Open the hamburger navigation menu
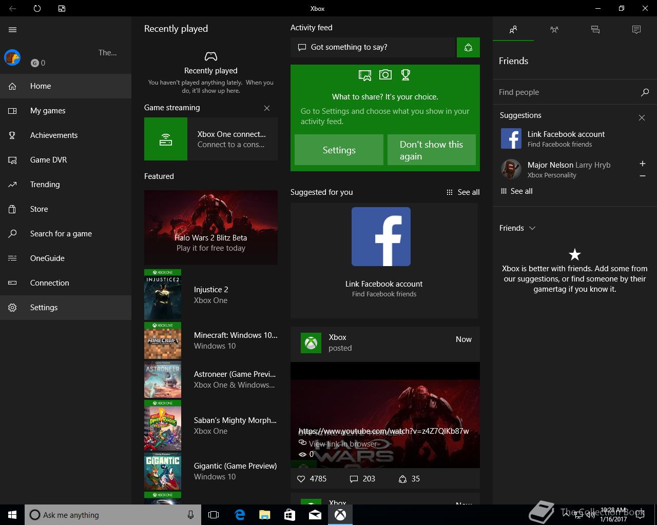The width and height of the screenshot is (657, 525). click(12, 30)
